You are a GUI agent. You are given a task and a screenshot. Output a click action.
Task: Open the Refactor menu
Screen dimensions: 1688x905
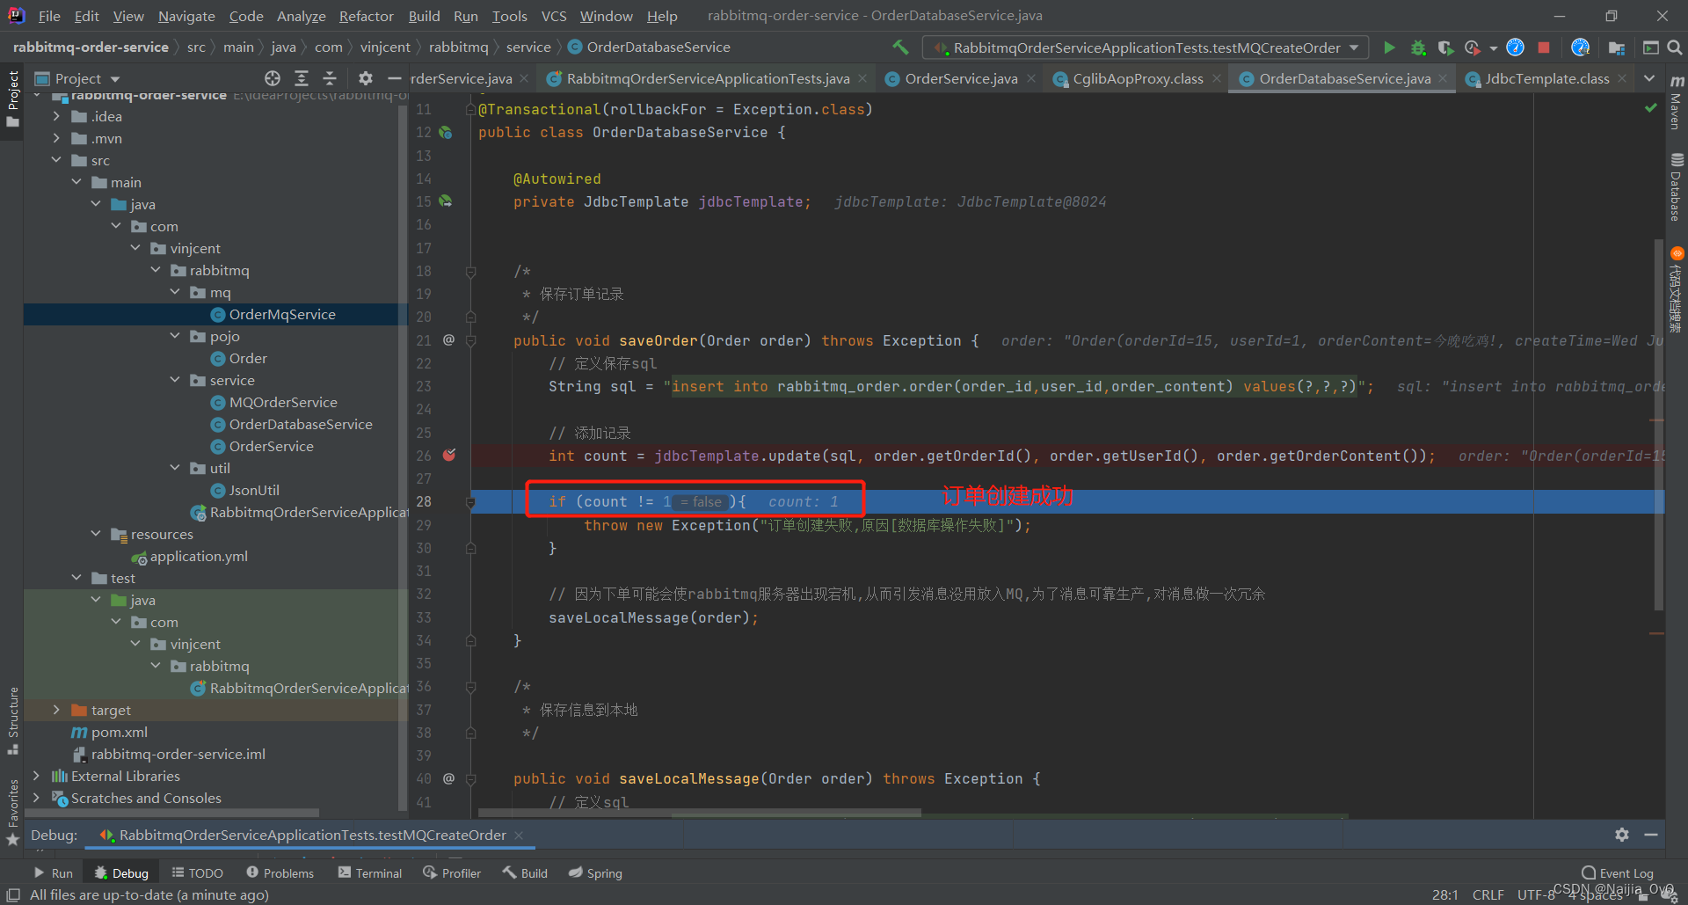[366, 16]
